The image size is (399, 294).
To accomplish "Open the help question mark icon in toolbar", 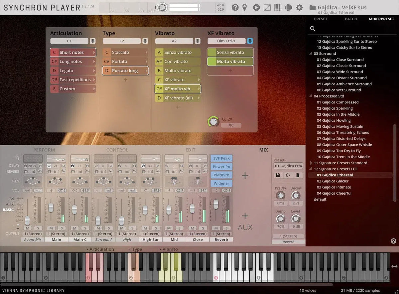I will click(235, 7).
